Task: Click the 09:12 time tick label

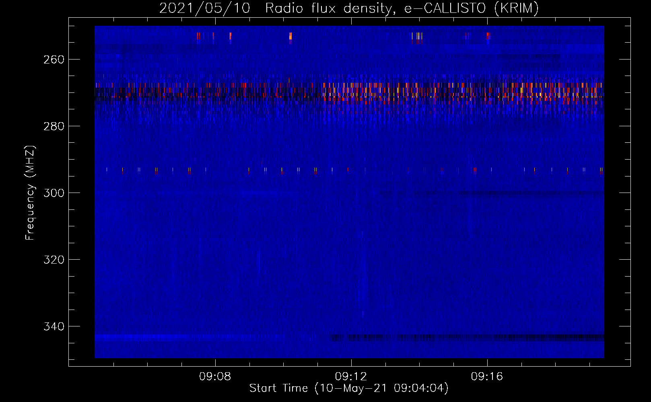Action: [351, 376]
